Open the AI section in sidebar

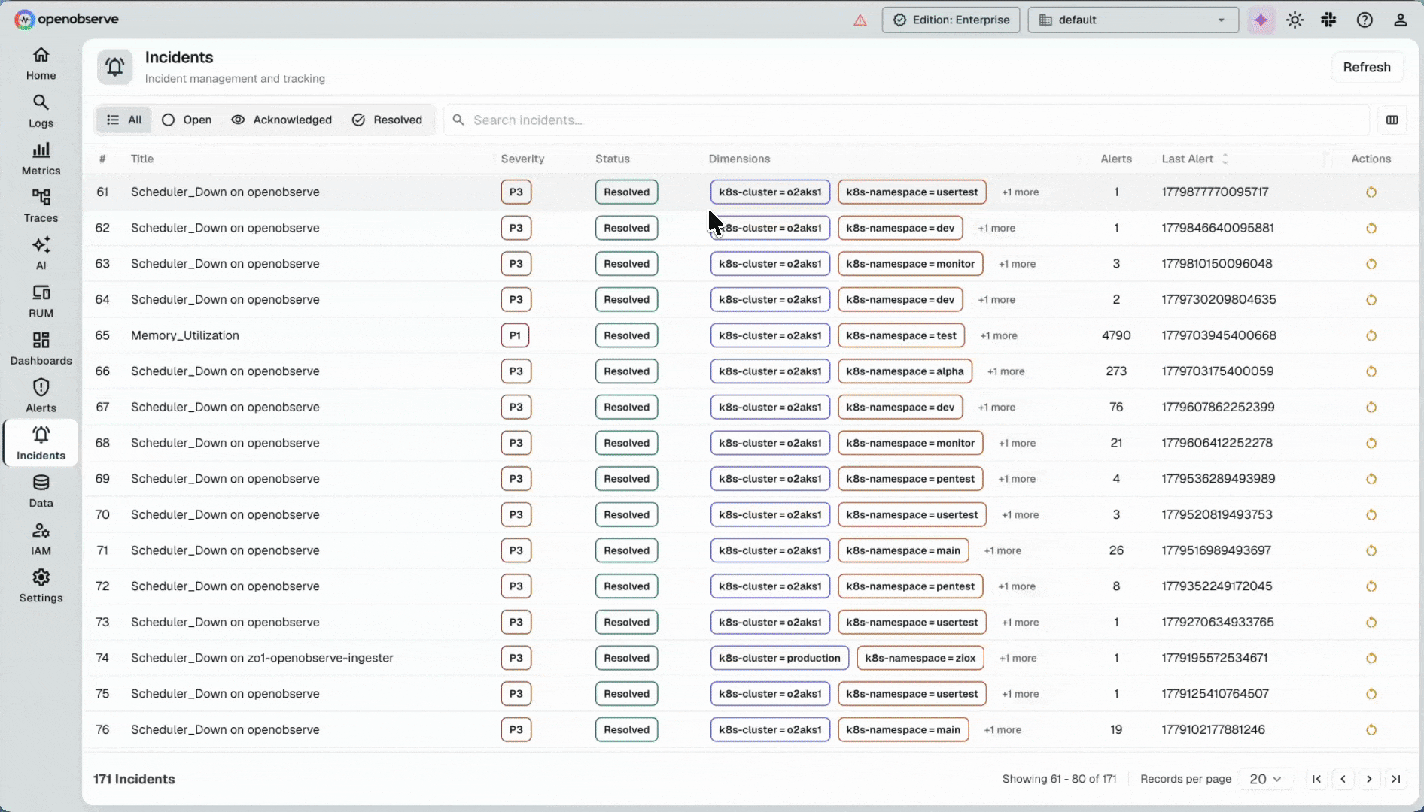click(x=41, y=253)
